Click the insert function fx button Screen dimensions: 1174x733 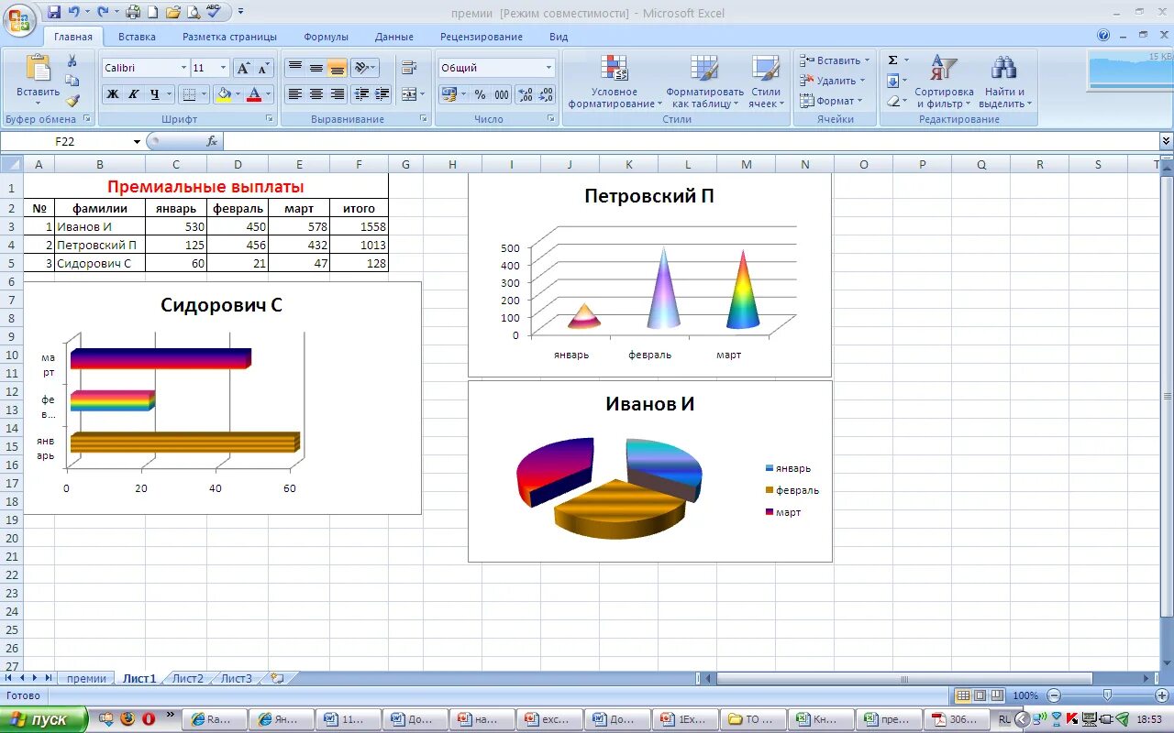pos(212,141)
